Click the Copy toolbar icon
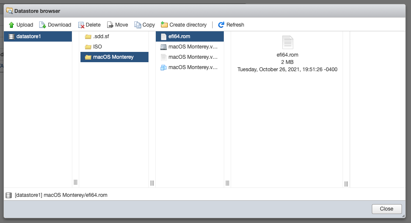 click(138, 25)
